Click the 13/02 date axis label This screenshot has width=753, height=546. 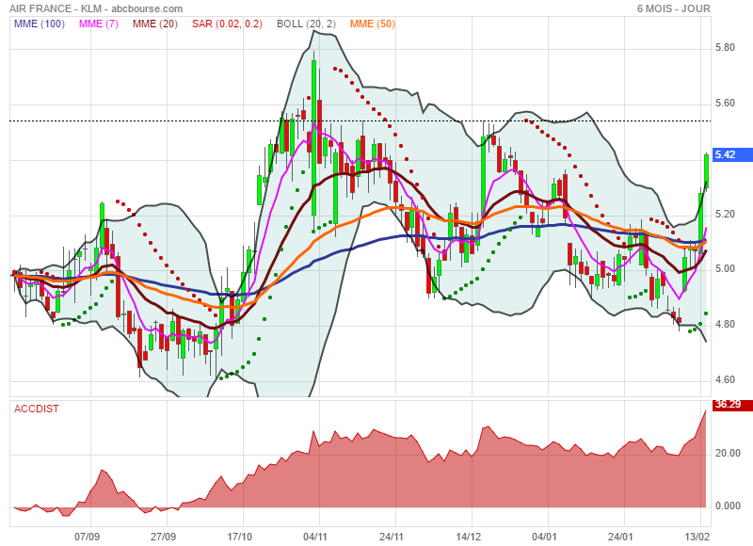click(x=697, y=537)
